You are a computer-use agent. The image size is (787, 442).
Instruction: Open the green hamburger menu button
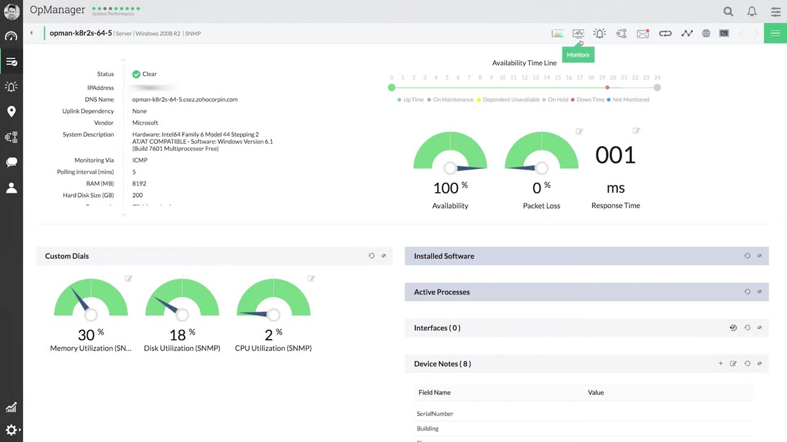click(775, 33)
